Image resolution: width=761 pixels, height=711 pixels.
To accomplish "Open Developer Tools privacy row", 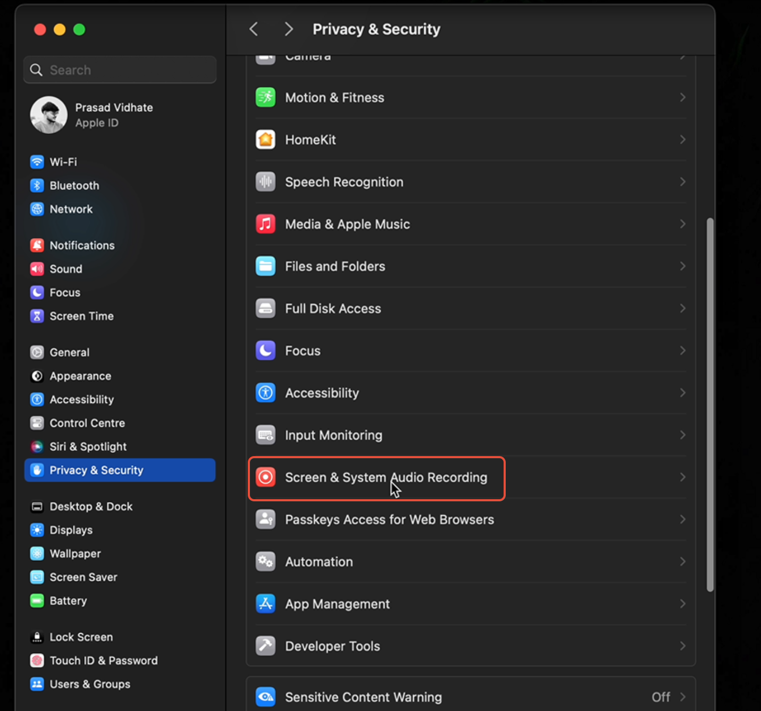I will 471,646.
